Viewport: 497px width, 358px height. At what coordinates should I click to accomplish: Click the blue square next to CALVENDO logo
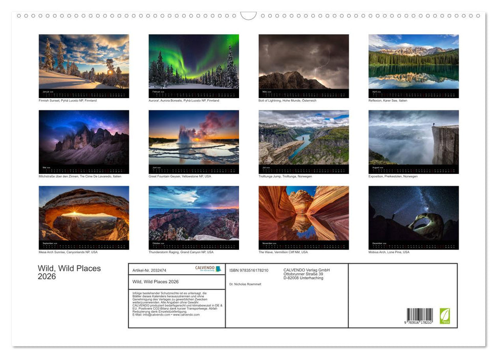click(x=218, y=268)
